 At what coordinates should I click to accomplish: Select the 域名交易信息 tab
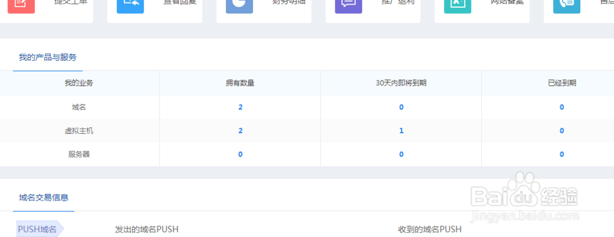tap(44, 198)
